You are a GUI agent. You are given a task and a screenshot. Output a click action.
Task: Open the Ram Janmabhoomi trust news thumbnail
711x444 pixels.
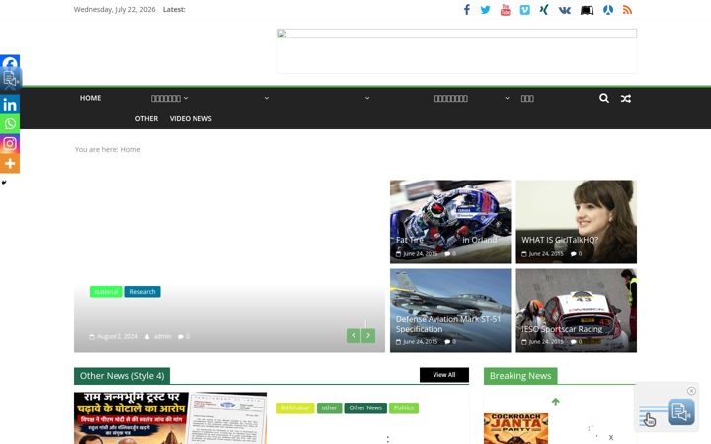point(171,418)
